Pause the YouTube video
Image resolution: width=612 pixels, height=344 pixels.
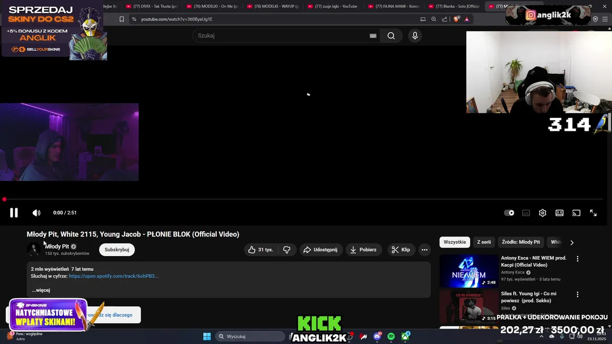(14, 213)
